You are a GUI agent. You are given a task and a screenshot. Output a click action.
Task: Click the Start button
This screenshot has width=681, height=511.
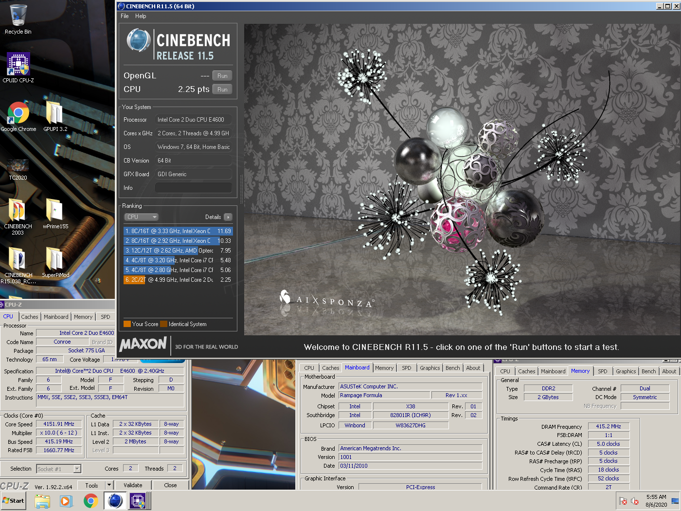(x=13, y=501)
